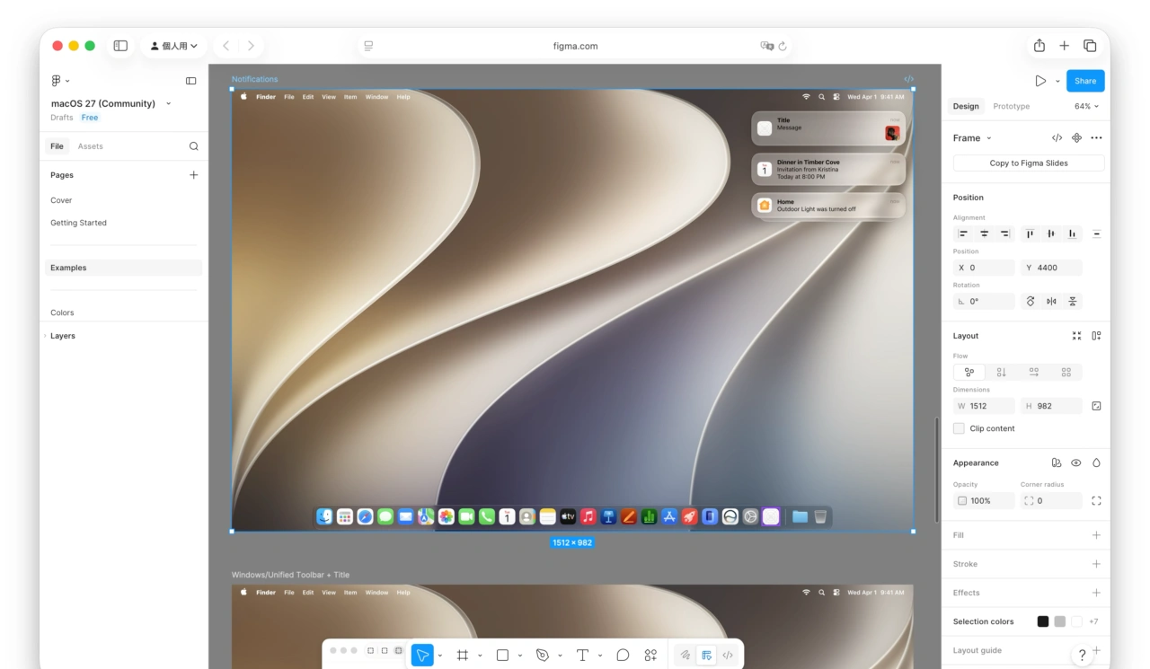Align selection horizontal centers
The height and width of the screenshot is (669, 1150).
[984, 233]
